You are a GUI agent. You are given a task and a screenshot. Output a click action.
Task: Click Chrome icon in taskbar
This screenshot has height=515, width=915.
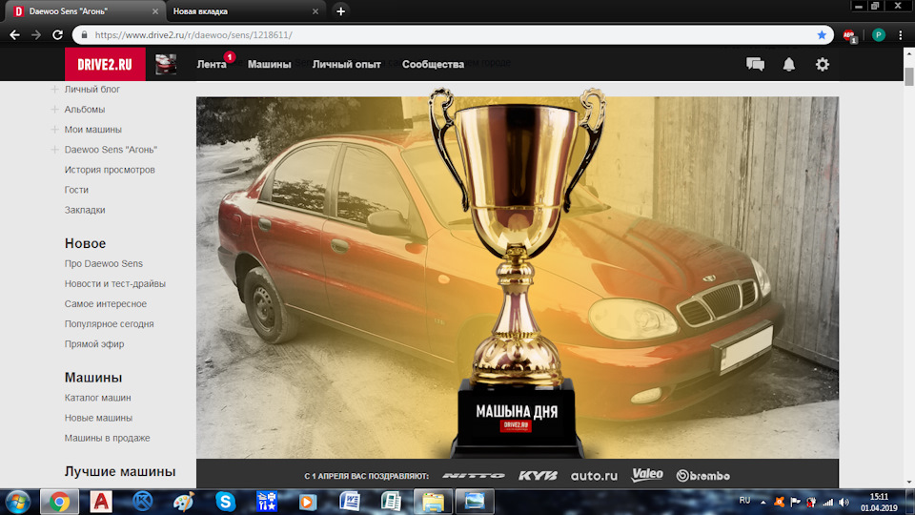[59, 503]
